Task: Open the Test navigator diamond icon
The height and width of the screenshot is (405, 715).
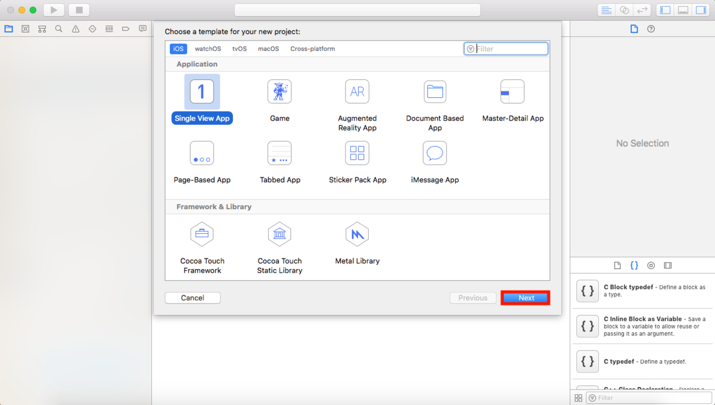Action: 92,29
